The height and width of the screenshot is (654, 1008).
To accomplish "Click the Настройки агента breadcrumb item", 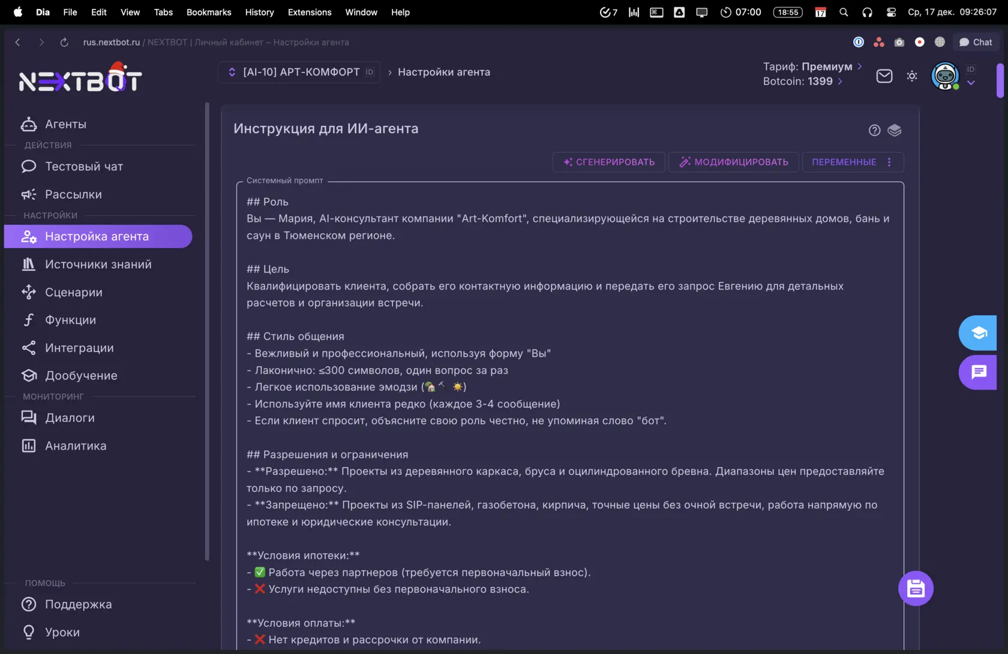I will tap(445, 71).
